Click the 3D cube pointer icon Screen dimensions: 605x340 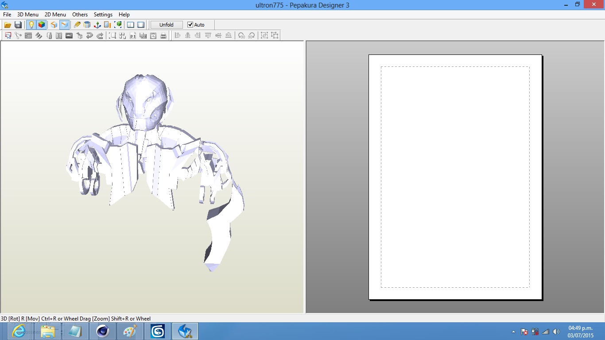pyautogui.click(x=79, y=35)
